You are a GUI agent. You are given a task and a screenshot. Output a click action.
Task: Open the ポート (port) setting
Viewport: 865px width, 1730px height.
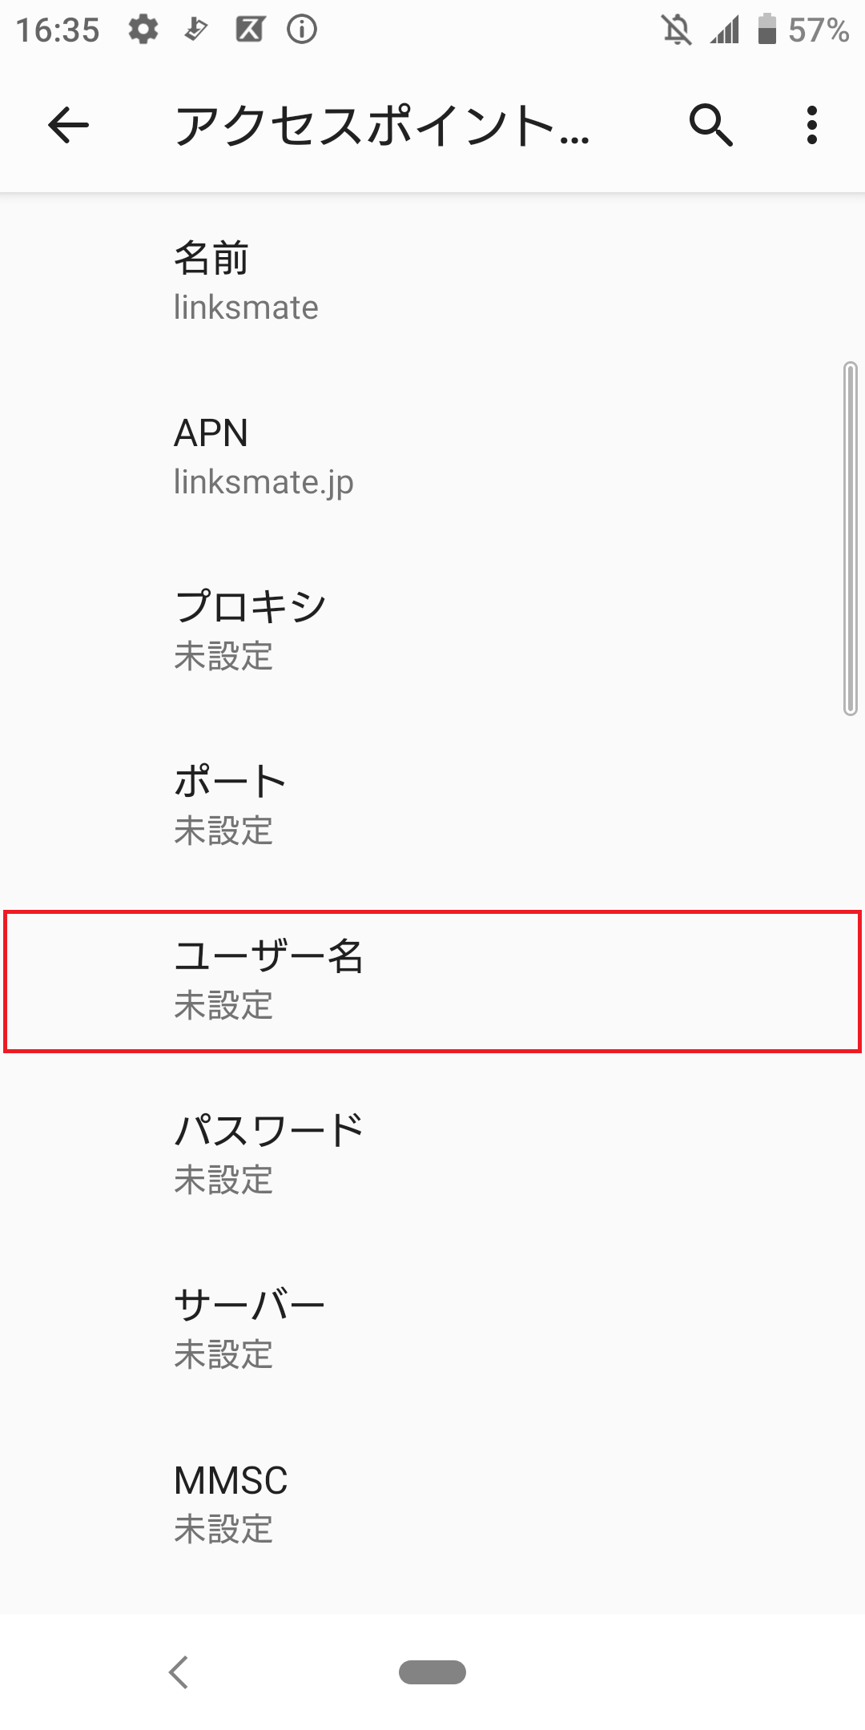tap(432, 805)
